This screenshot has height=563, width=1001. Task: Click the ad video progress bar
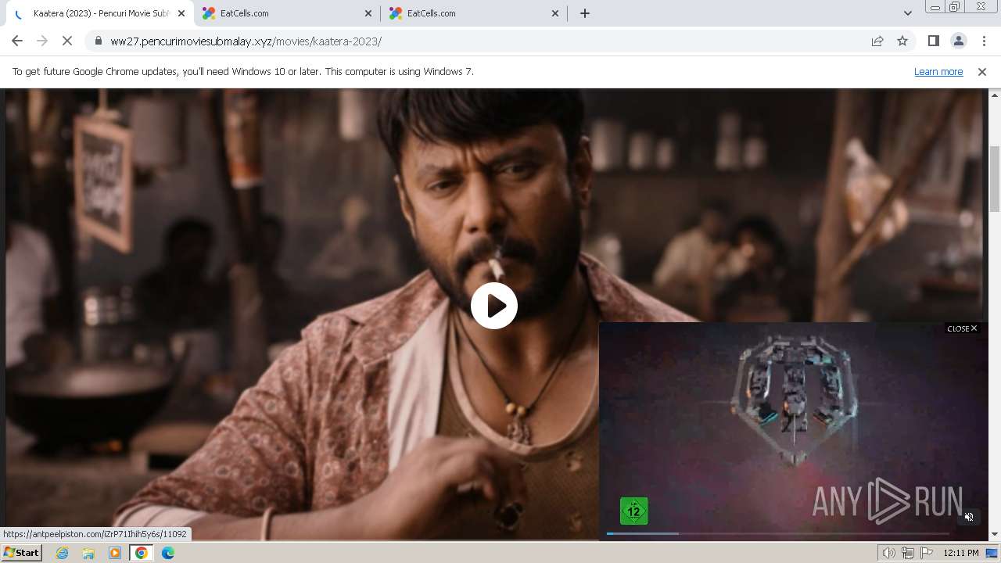(778, 533)
